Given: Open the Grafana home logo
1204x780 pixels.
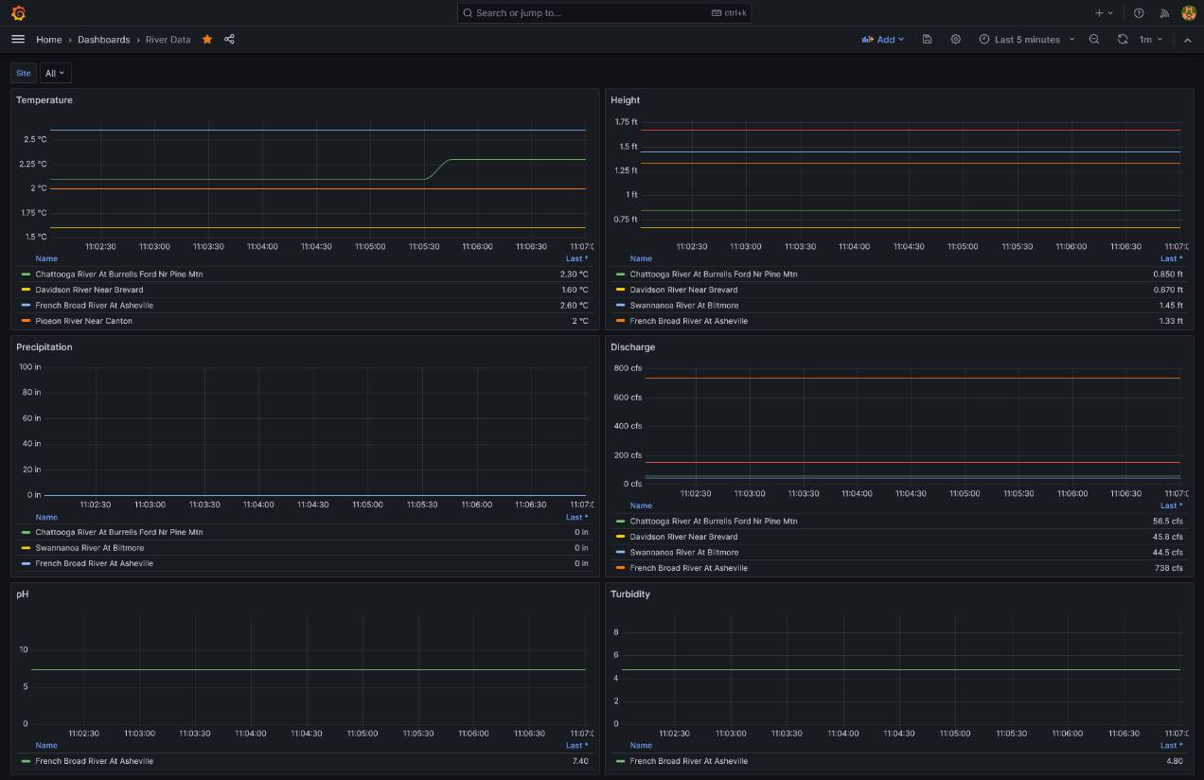Looking at the screenshot, I should (x=18, y=13).
